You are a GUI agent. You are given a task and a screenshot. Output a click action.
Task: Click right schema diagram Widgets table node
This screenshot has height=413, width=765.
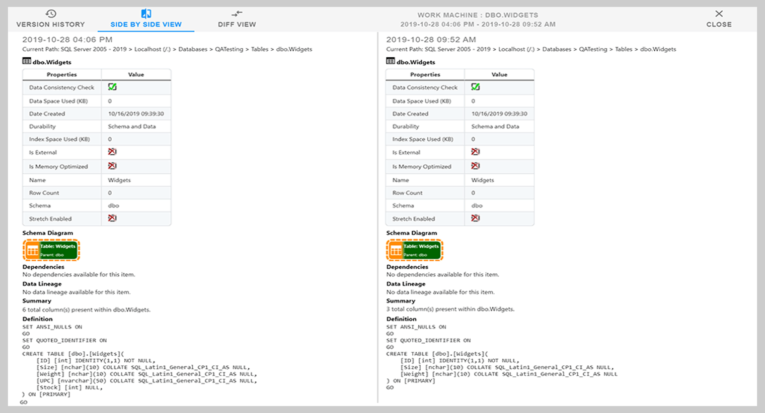[415, 250]
